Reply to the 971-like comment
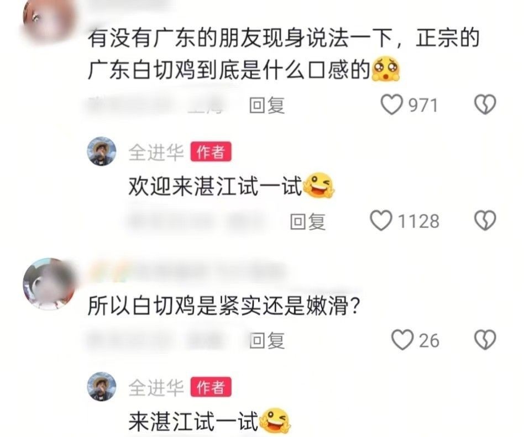Image resolution: width=524 pixels, height=437 pixels. (267, 105)
